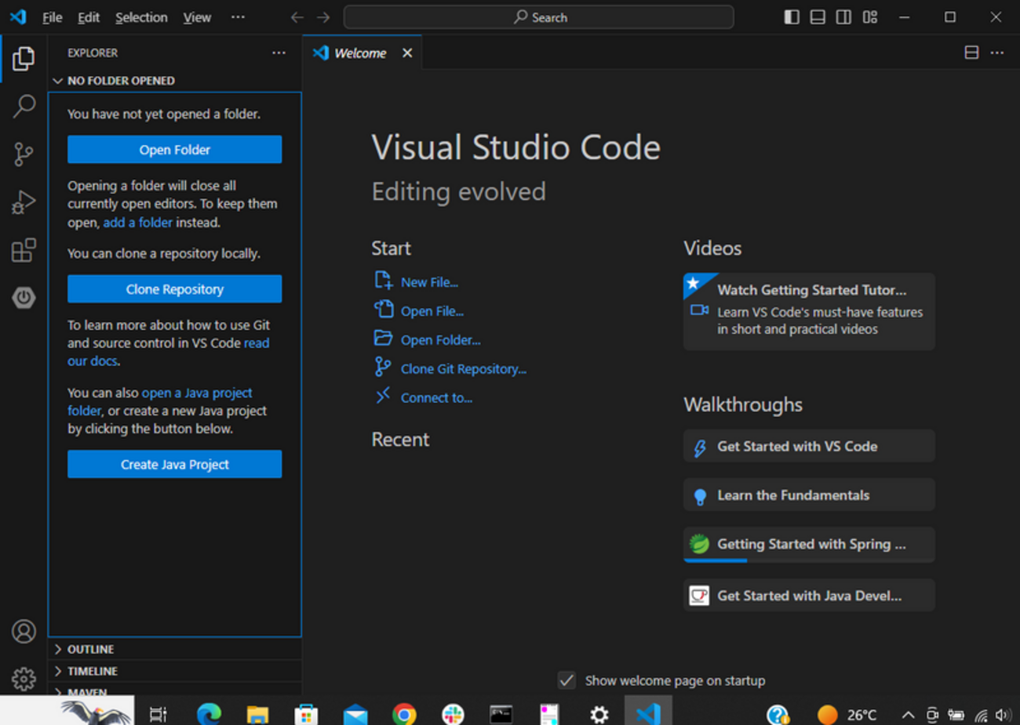This screenshot has height=725, width=1020.
Task: Click the Customize Layout icon
Action: (x=869, y=17)
